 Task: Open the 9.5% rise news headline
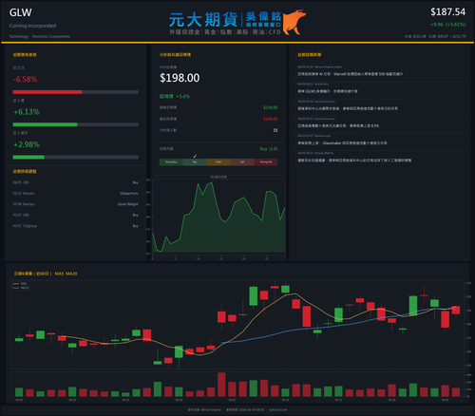338,125
